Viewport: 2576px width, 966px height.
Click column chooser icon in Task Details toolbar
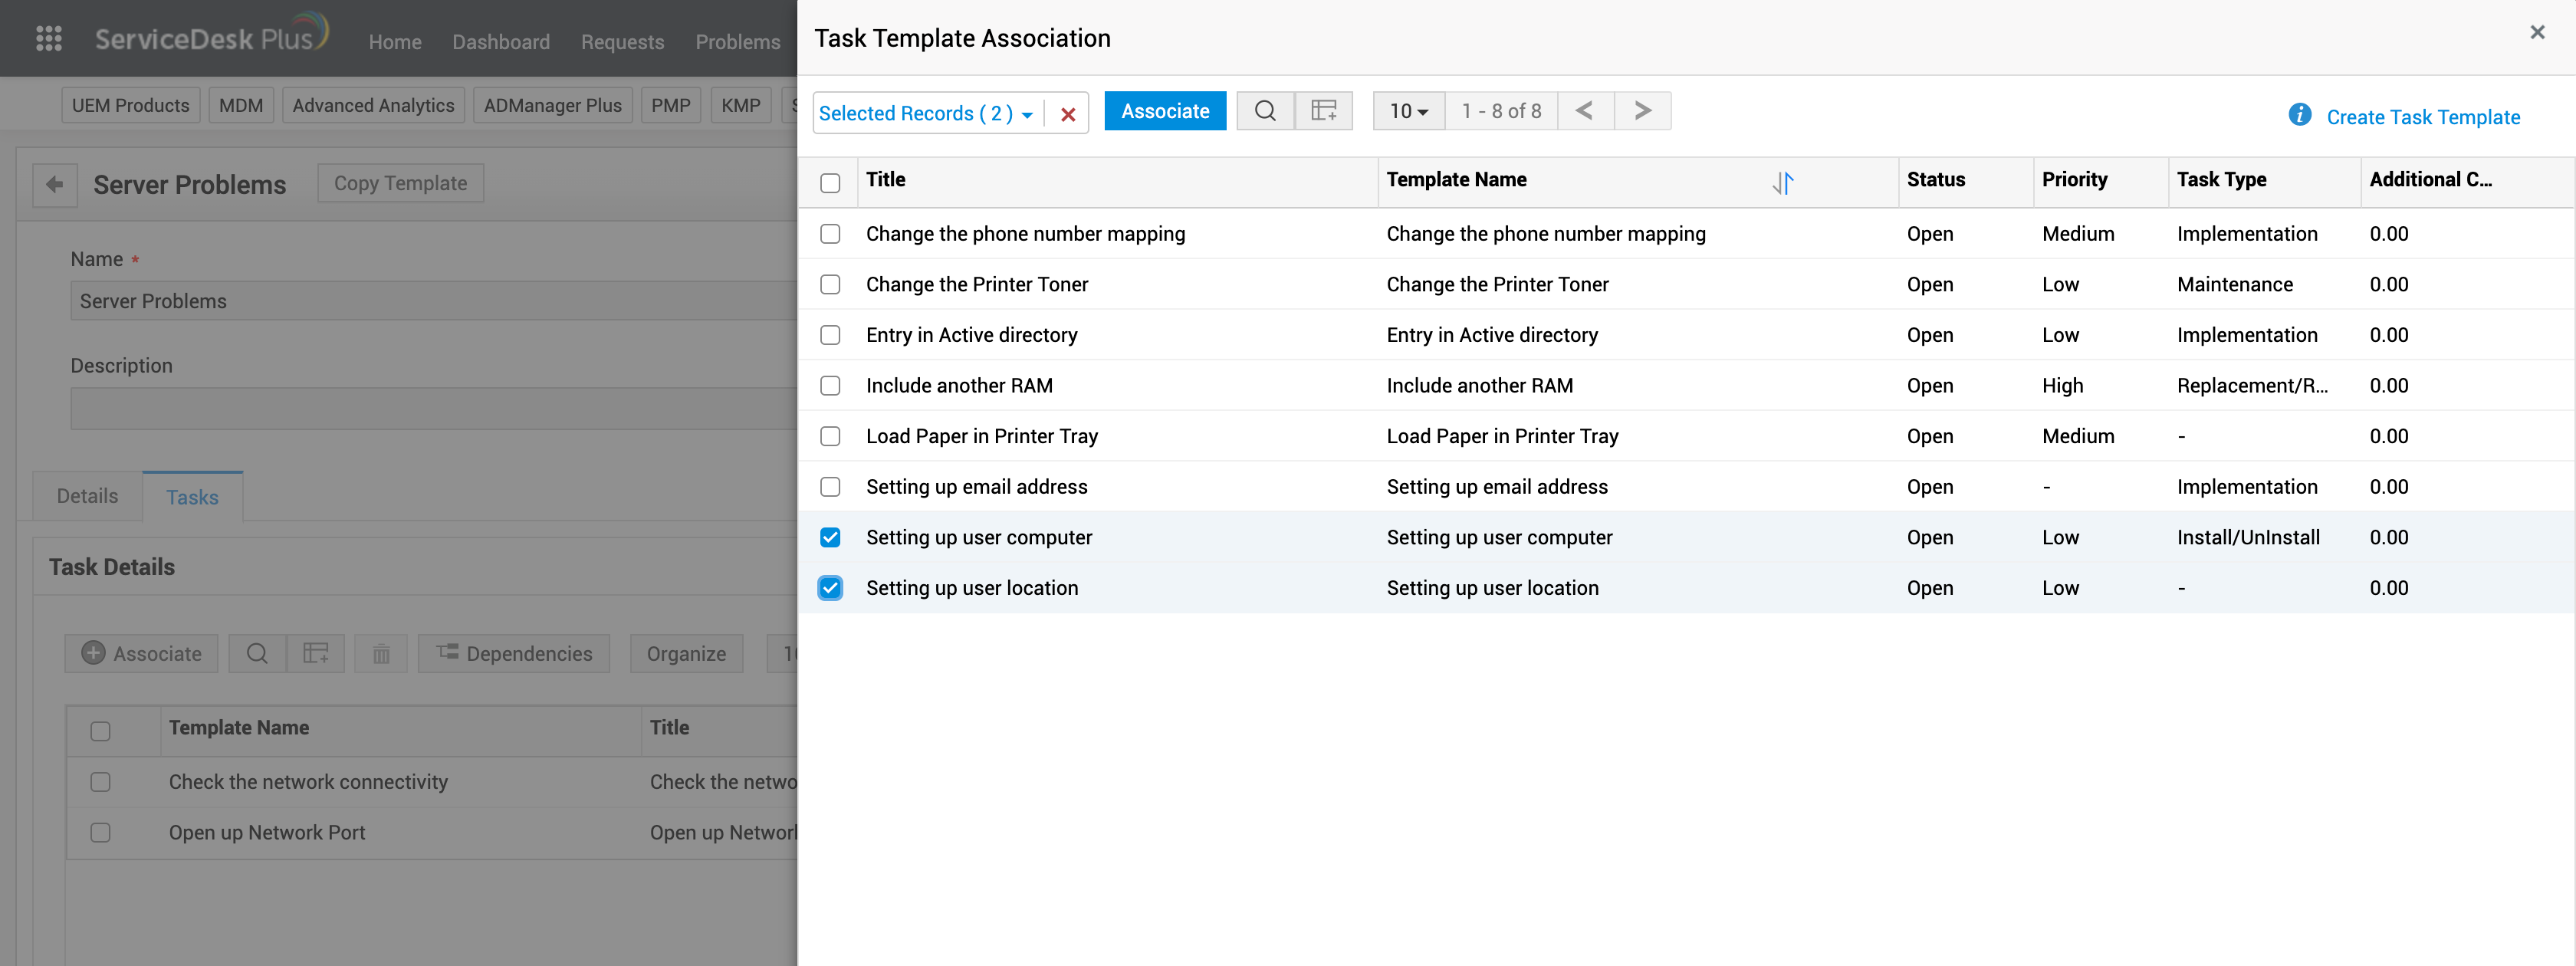(x=316, y=654)
